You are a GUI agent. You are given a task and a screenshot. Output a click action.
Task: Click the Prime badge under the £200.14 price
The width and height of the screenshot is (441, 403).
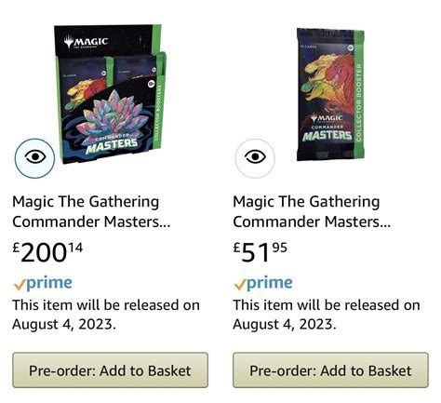click(43, 283)
